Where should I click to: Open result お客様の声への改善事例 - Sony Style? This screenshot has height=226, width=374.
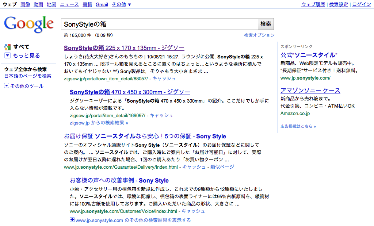click(119, 180)
